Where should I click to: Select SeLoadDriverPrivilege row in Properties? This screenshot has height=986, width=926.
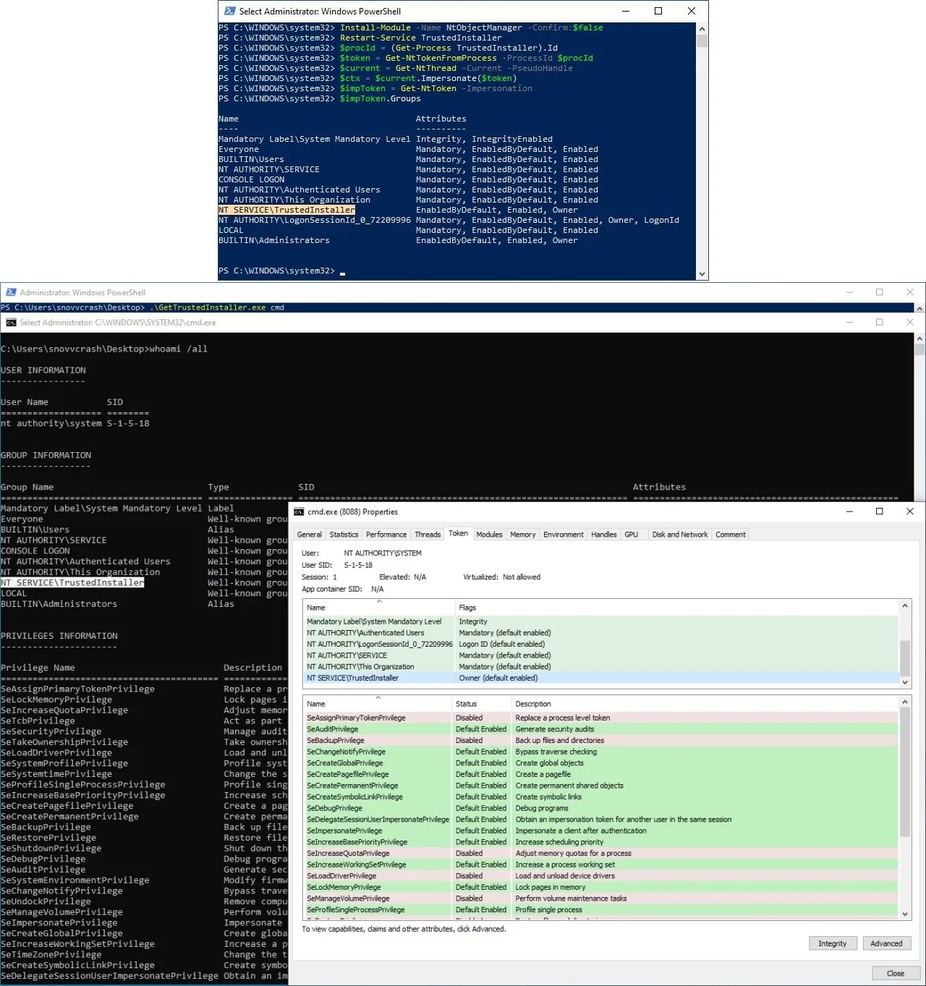click(x=600, y=876)
